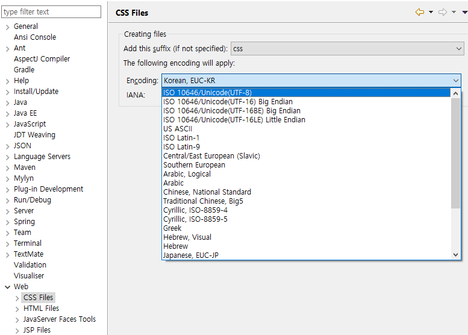Open JSP Files preferences

[37, 330]
